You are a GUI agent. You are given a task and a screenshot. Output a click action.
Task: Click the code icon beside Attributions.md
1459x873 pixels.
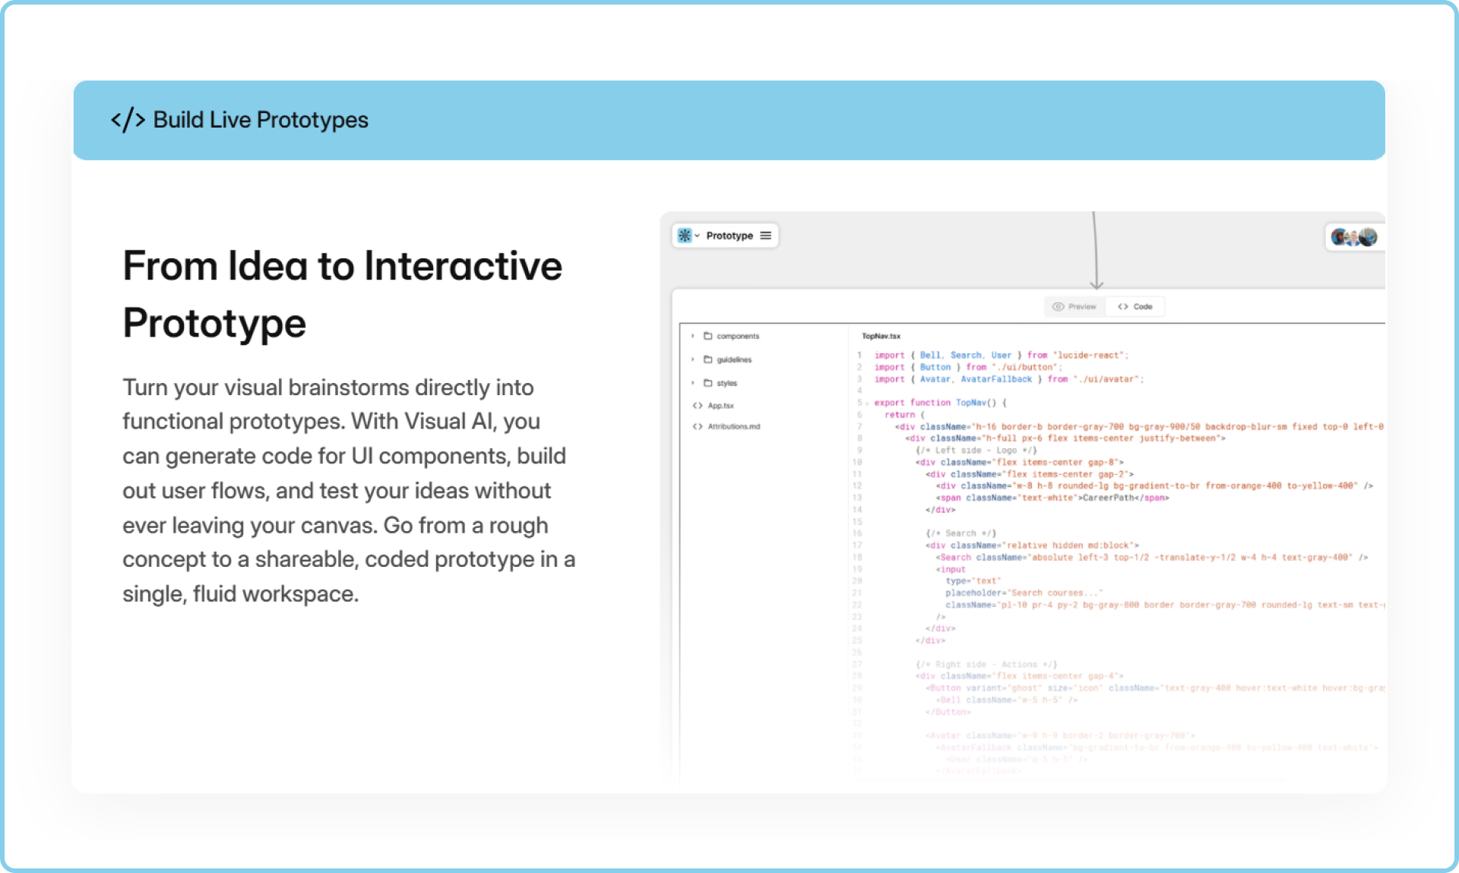pyautogui.click(x=697, y=426)
